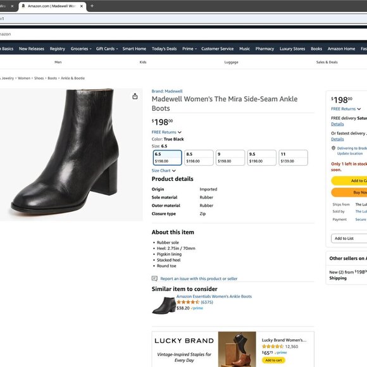Expand the Size Chart dropdown
Screen dimensions: 367x367
coord(164,171)
